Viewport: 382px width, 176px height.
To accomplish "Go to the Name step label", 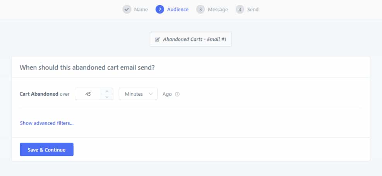I will click(141, 10).
